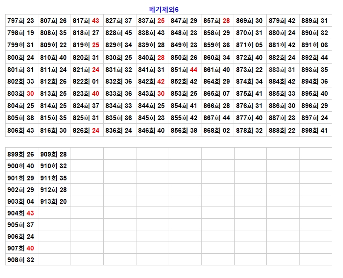
Task: Click the cell 817회 with red 43
Action: [86, 21]
